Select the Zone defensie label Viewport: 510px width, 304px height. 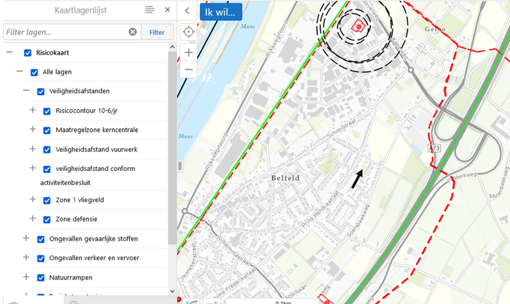click(x=76, y=219)
